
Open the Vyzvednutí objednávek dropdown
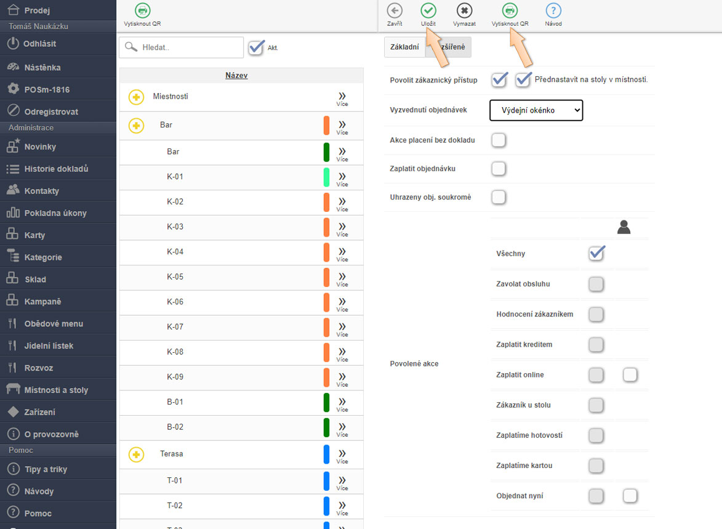(536, 110)
